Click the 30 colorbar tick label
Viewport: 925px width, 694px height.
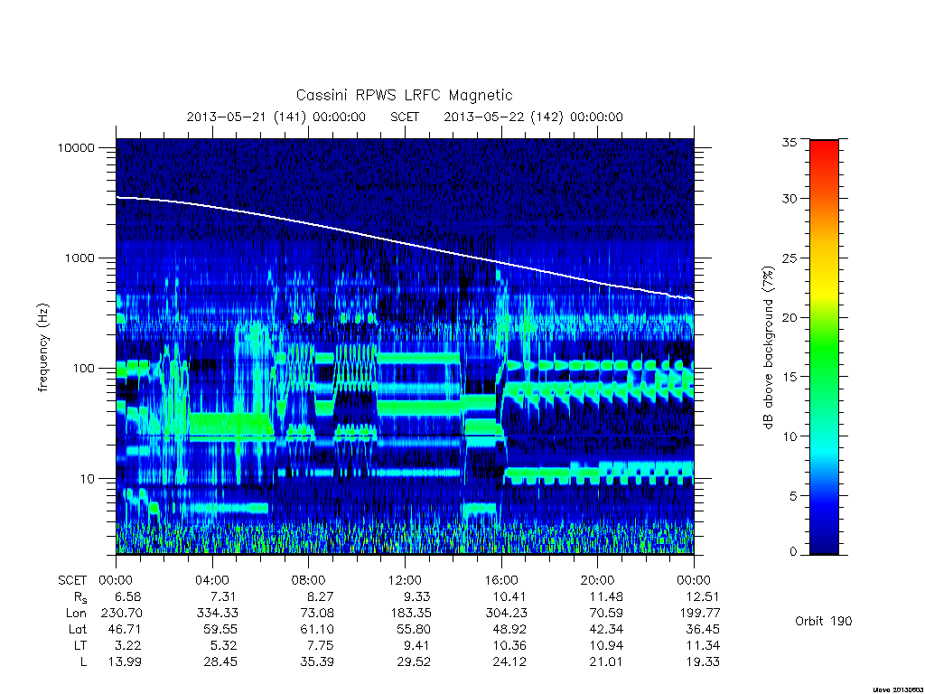click(x=789, y=199)
